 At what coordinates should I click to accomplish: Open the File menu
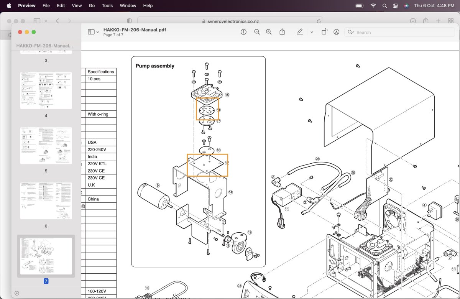[46, 5]
